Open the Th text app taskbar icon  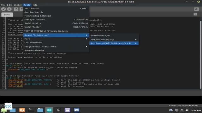(x=58, y=110)
